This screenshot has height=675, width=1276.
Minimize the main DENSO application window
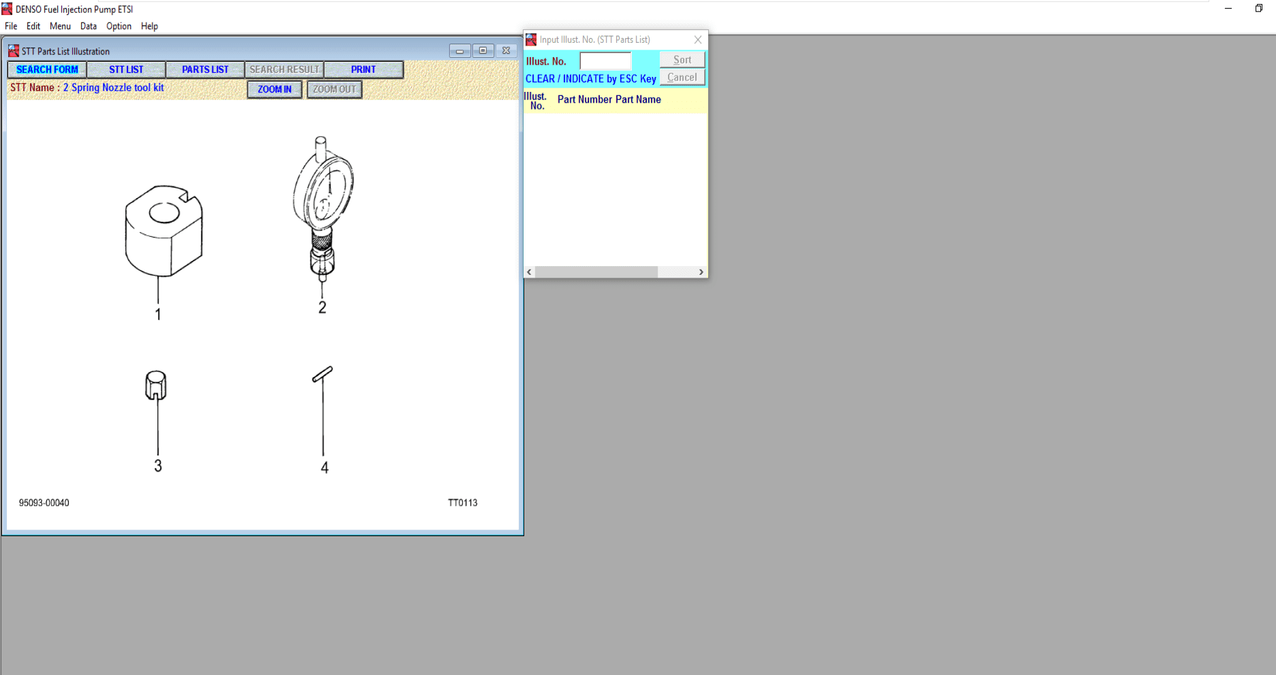[1228, 9]
